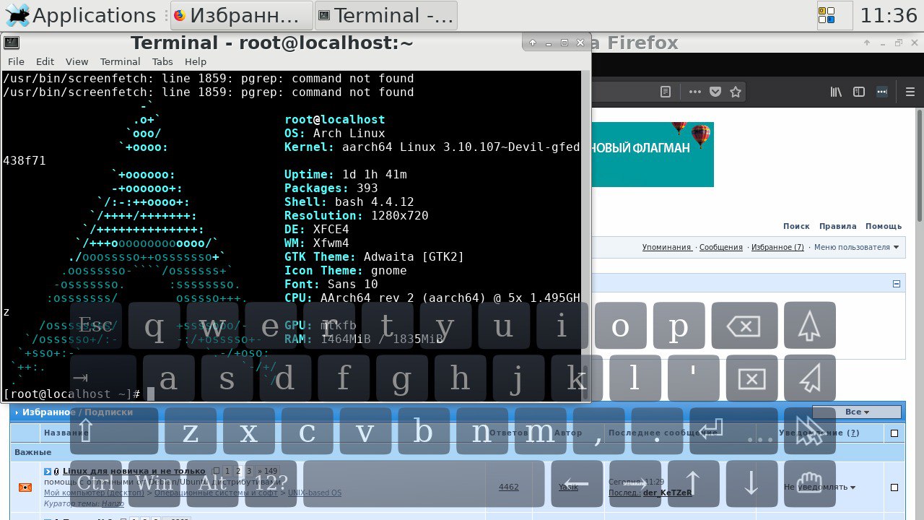Image resolution: width=924 pixels, height=520 pixels.
Task: Tap Esc key on on-screen keyboard
Action: pos(95,326)
